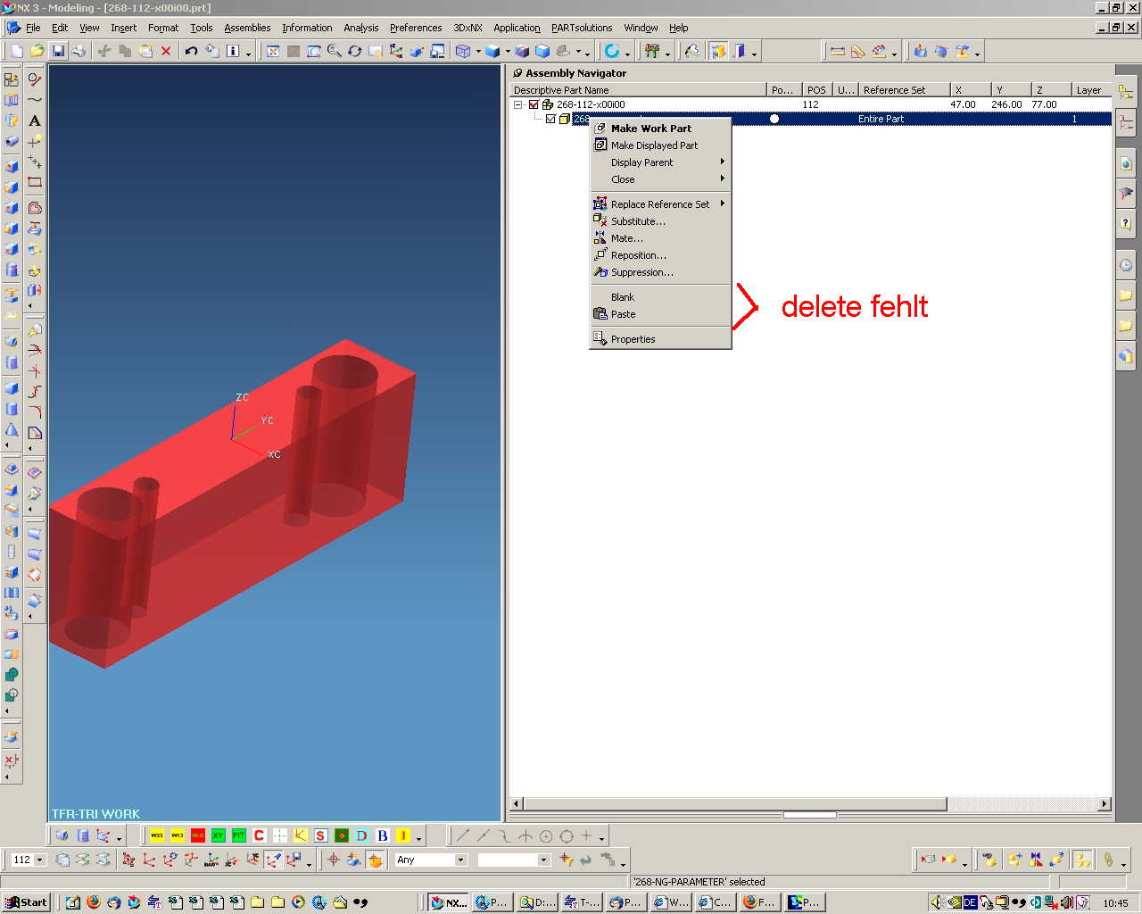This screenshot has width=1142, height=914.
Task: Select the Zoom magnifier tool
Action: [x=335, y=52]
